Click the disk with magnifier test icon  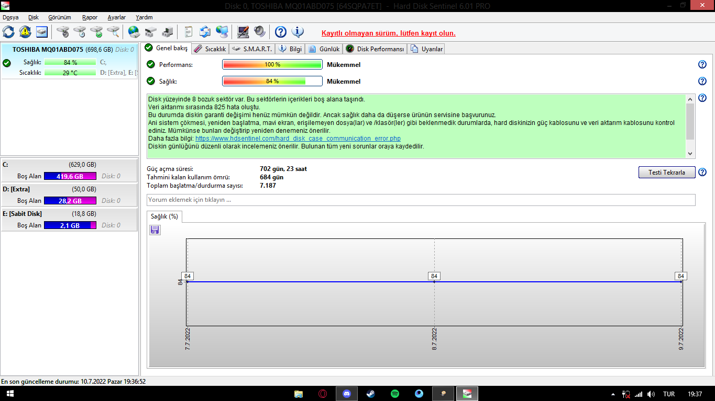[x=113, y=32]
